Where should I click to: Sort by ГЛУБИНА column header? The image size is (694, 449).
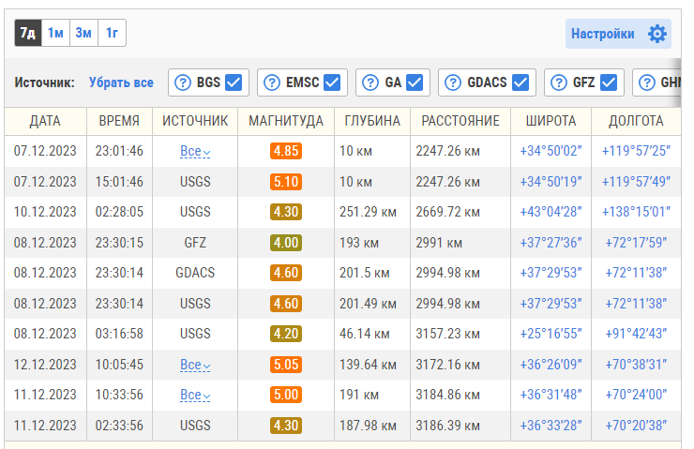point(372,121)
